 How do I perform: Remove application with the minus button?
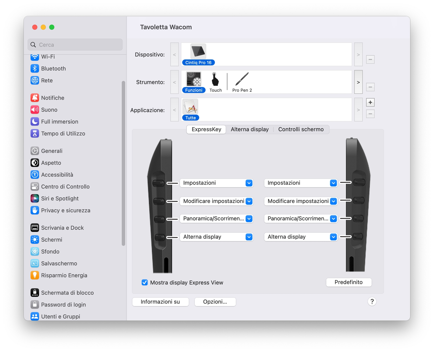370,114
